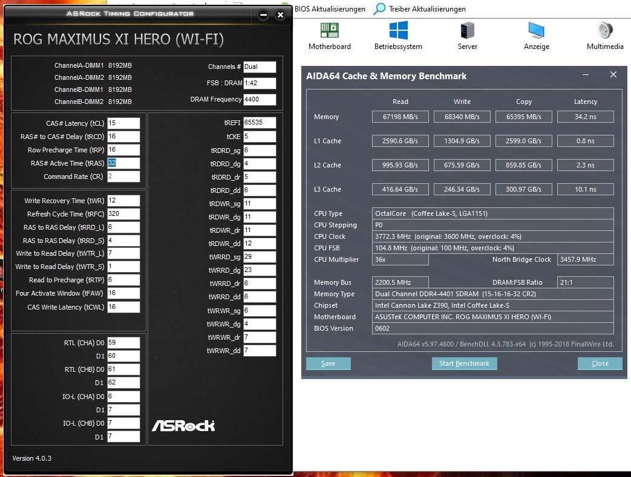Screen dimensions: 631x477
Task: Click the L2 Cache Write 675.59 GB/s value
Action: pos(462,165)
